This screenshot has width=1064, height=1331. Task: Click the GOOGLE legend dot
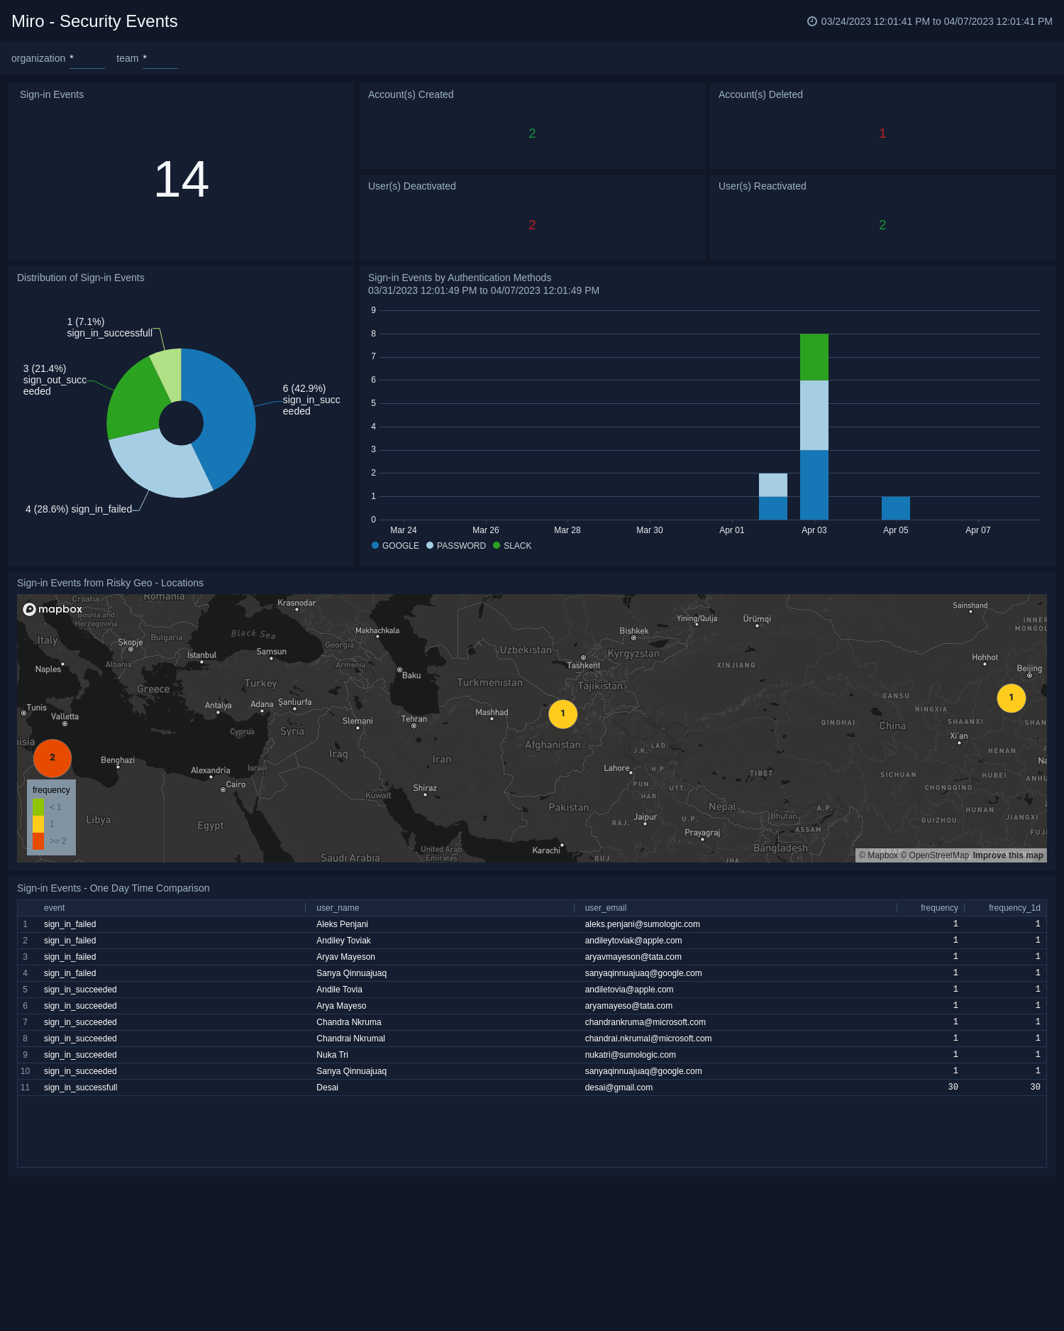(375, 545)
